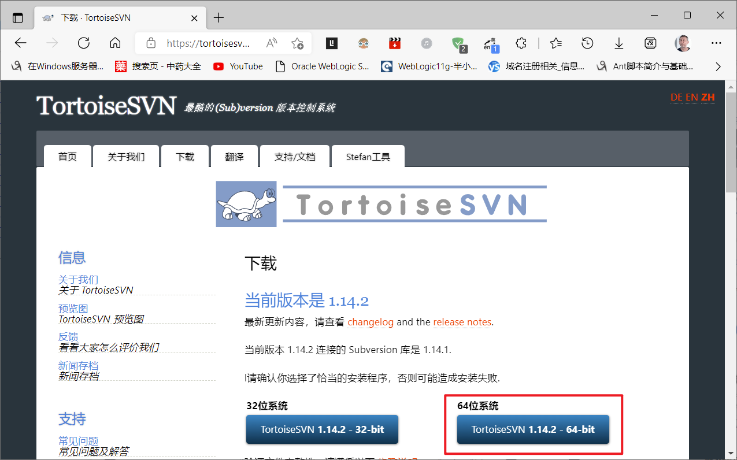Click the site security lock icon
The height and width of the screenshot is (460, 737).
(x=150, y=43)
